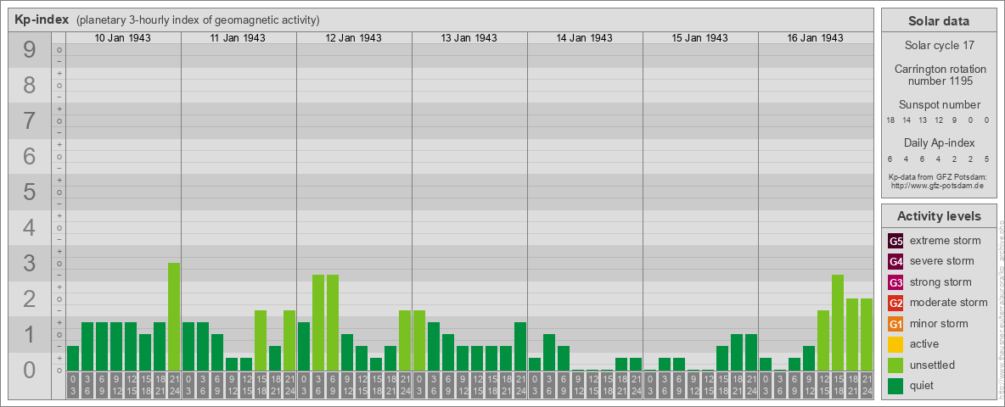Click sunspot number value '14'
1005x407 pixels.
[x=907, y=120]
